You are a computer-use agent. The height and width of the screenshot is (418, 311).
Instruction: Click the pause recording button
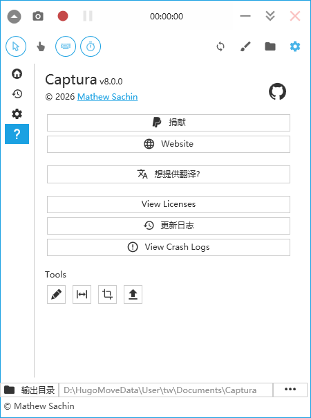[88, 16]
